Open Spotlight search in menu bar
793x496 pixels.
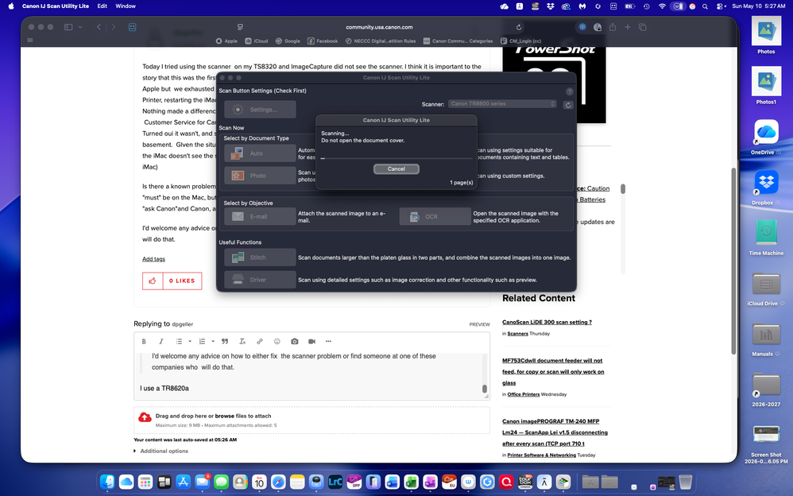click(x=705, y=6)
